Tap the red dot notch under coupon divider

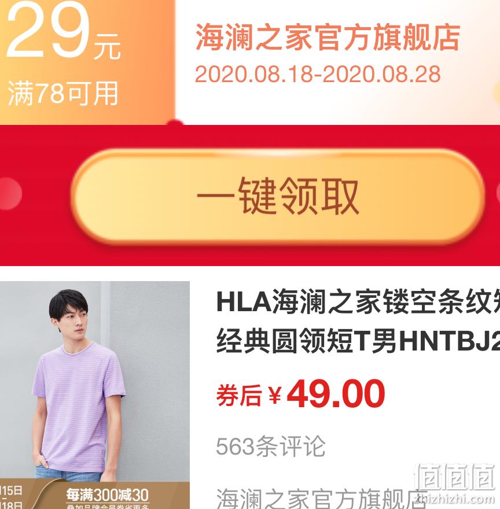point(175,123)
